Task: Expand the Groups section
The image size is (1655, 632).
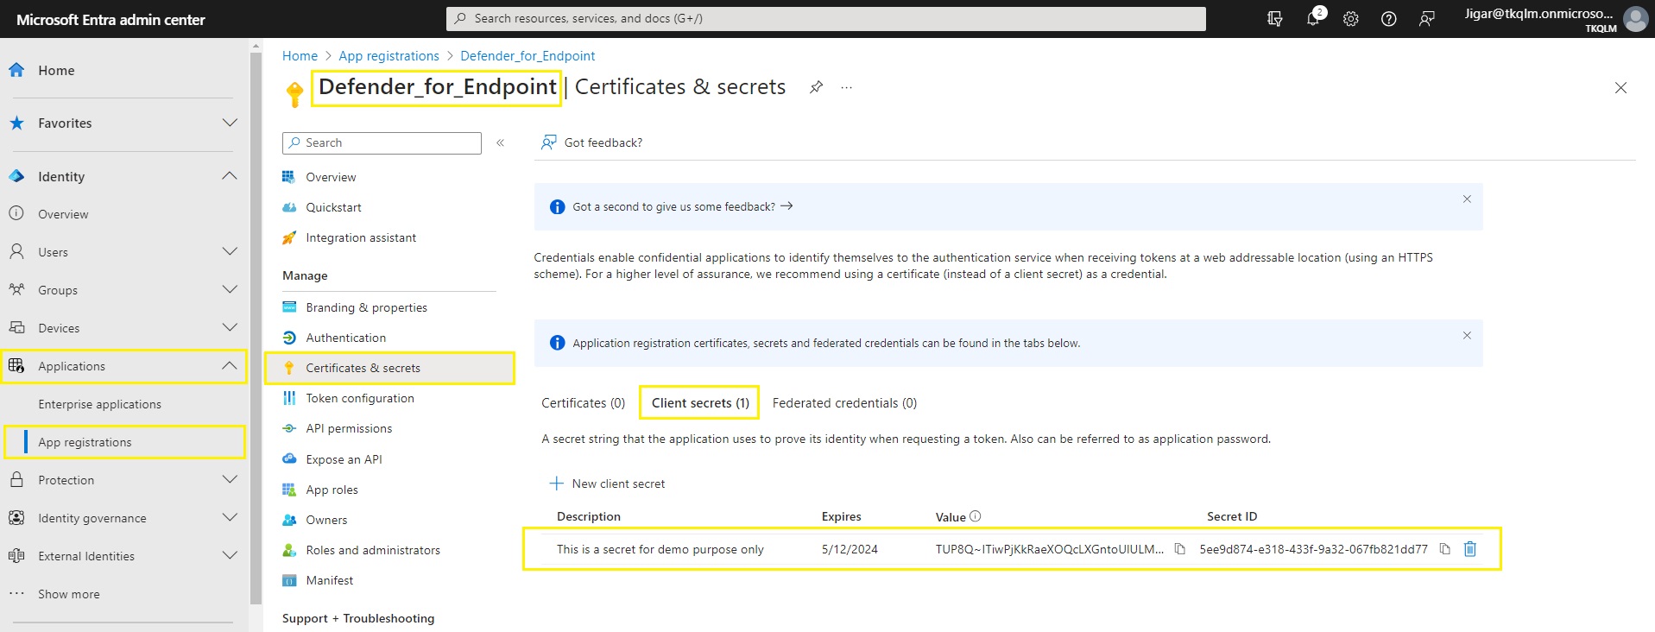Action: 230,290
